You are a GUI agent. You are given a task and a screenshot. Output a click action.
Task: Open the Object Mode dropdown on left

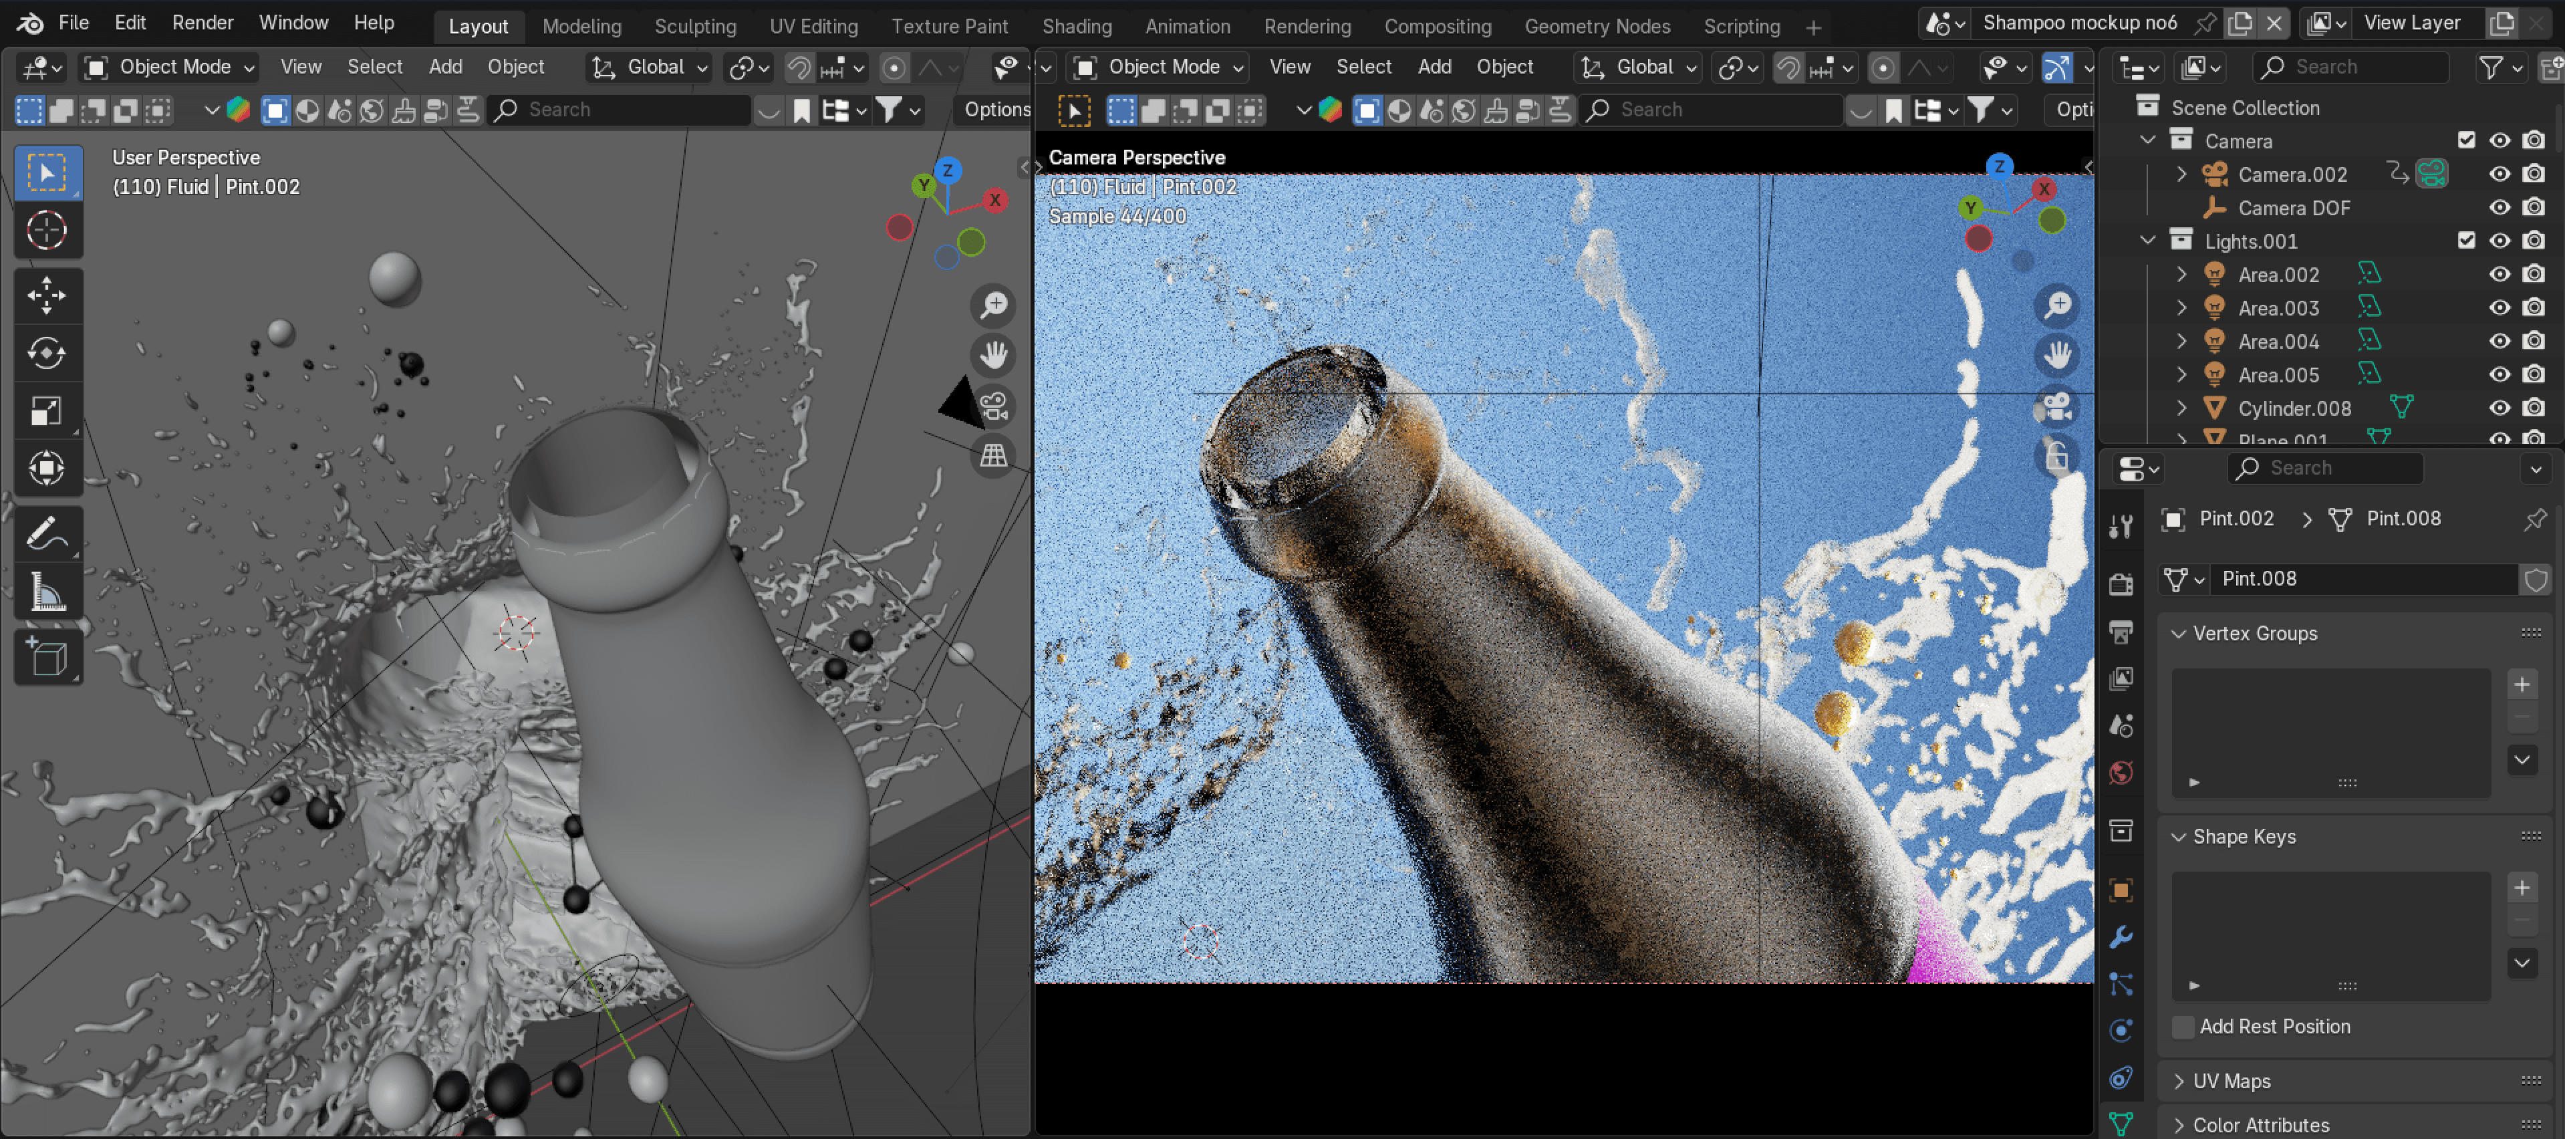point(169,67)
